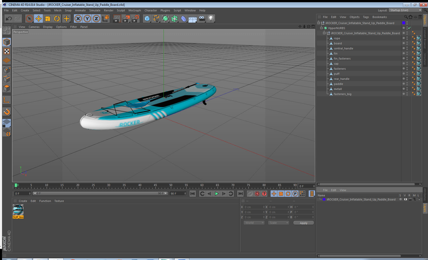Open the deformer objects icon

tap(184, 18)
